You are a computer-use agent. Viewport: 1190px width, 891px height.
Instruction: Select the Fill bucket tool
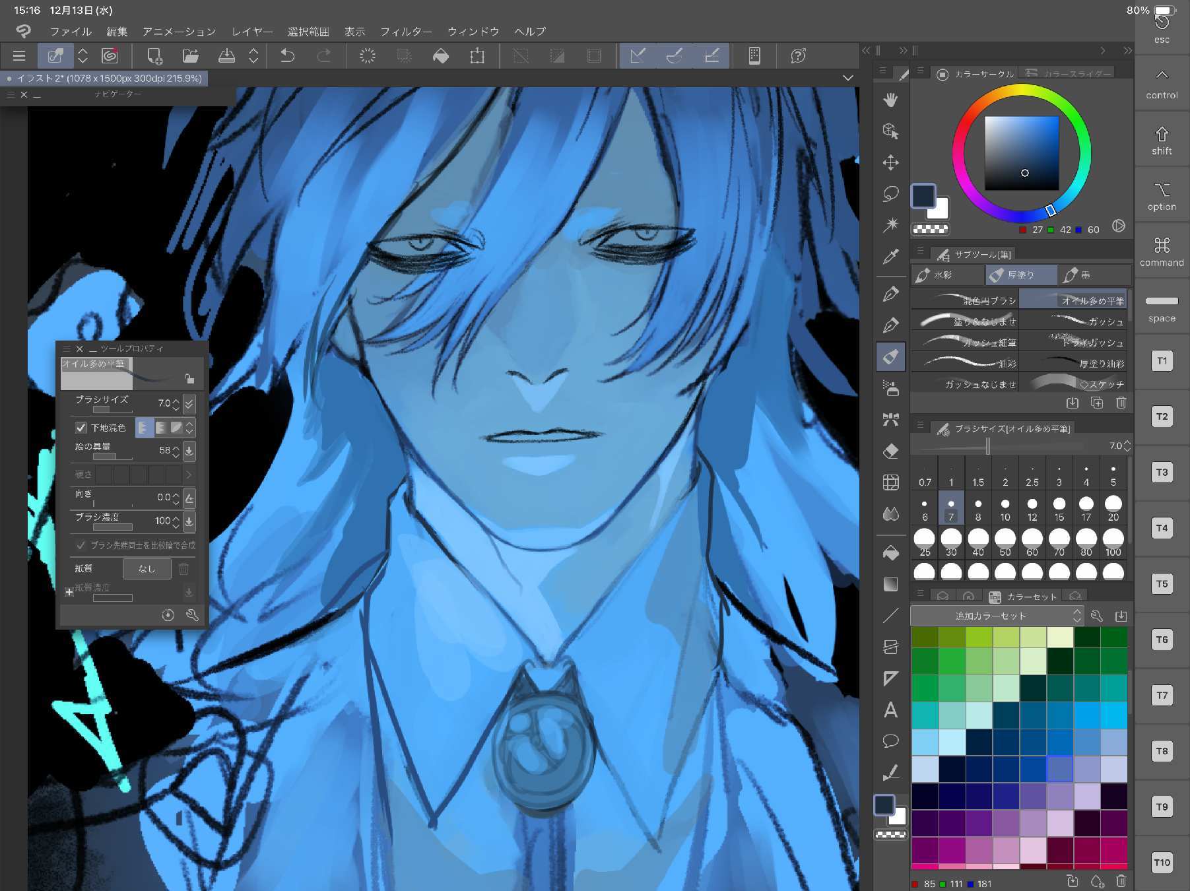[890, 552]
